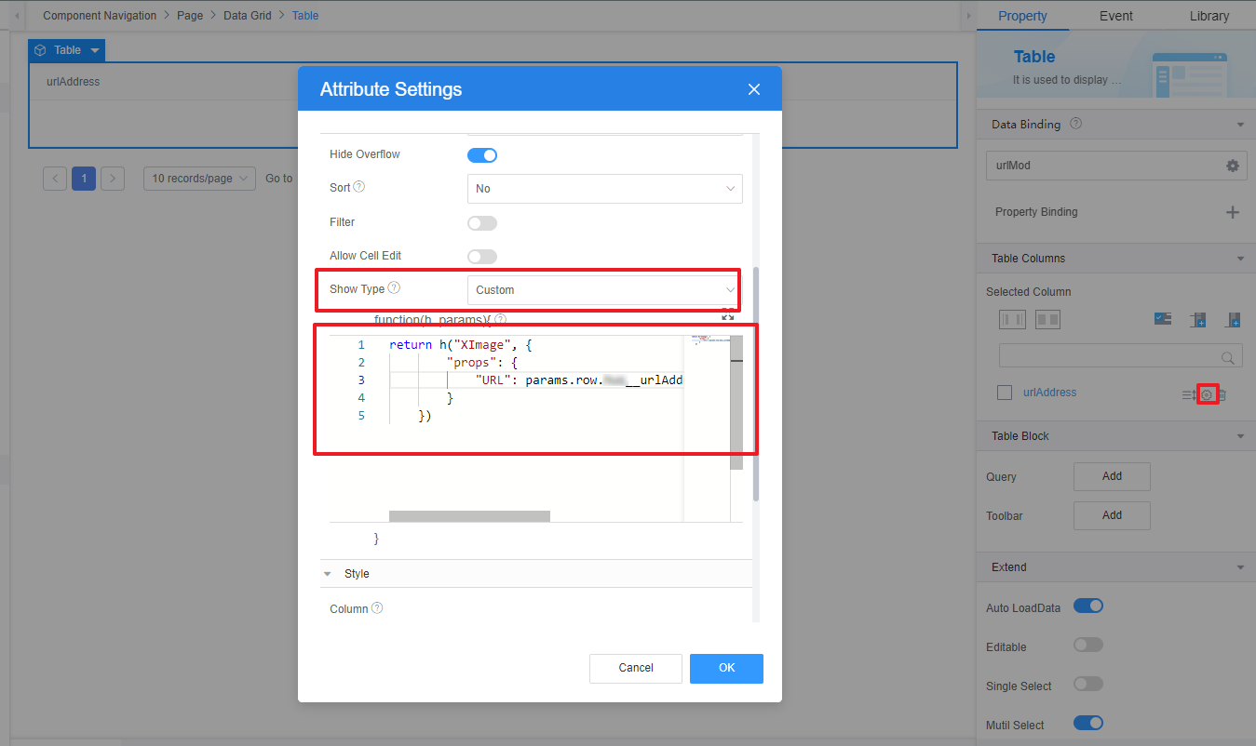Open the 10 records/page dropdown
This screenshot has width=1256, height=746.
pos(199,179)
